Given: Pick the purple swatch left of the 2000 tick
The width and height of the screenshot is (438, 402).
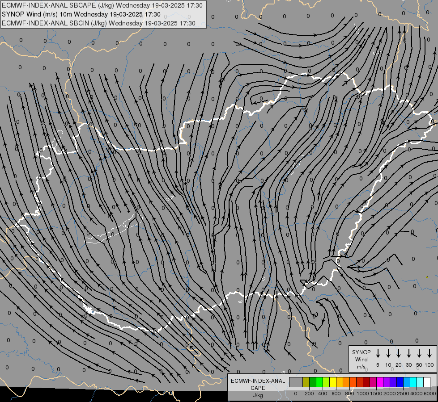Looking at the screenshot, I should (x=386, y=382).
